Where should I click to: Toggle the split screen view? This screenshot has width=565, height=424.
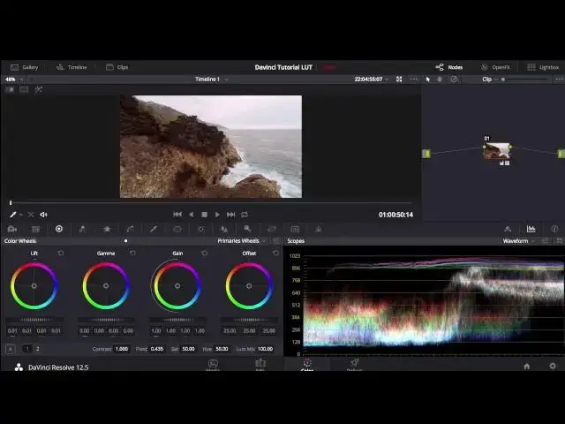pyautogui.click(x=24, y=89)
